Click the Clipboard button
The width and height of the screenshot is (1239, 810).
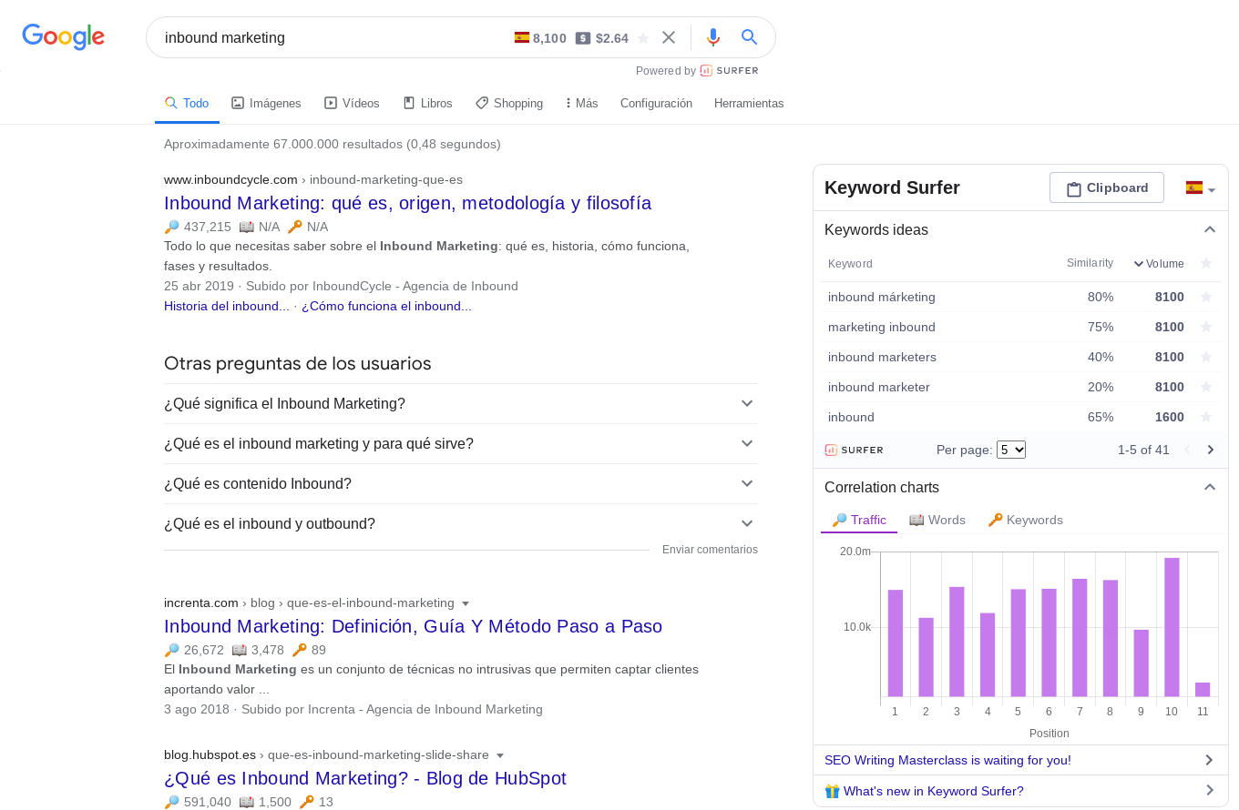tap(1107, 187)
